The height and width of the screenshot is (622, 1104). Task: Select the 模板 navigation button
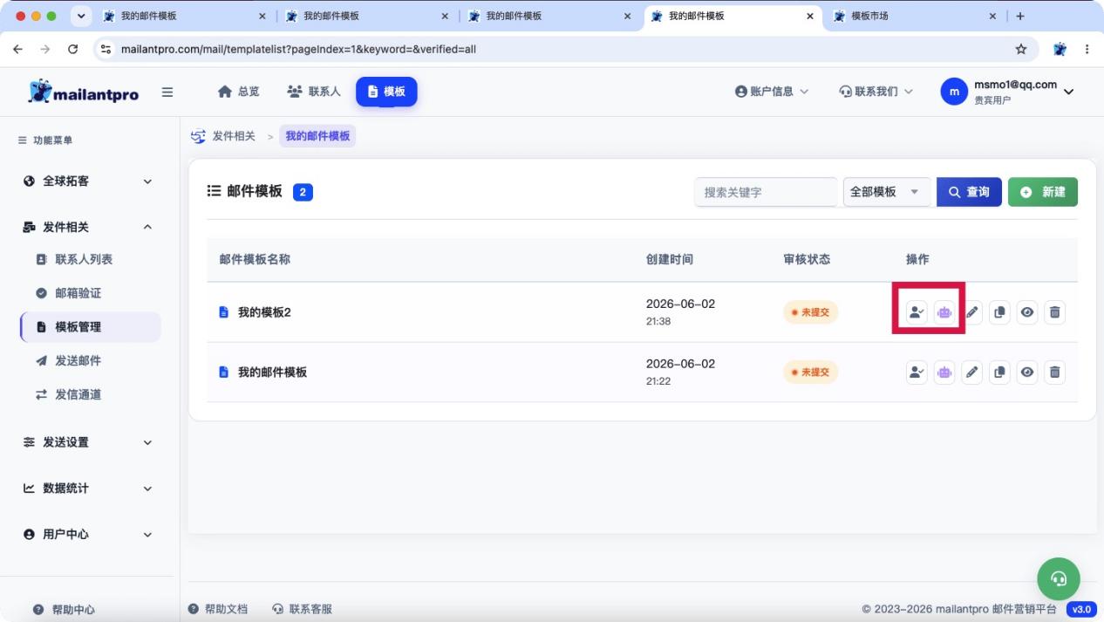tap(386, 92)
